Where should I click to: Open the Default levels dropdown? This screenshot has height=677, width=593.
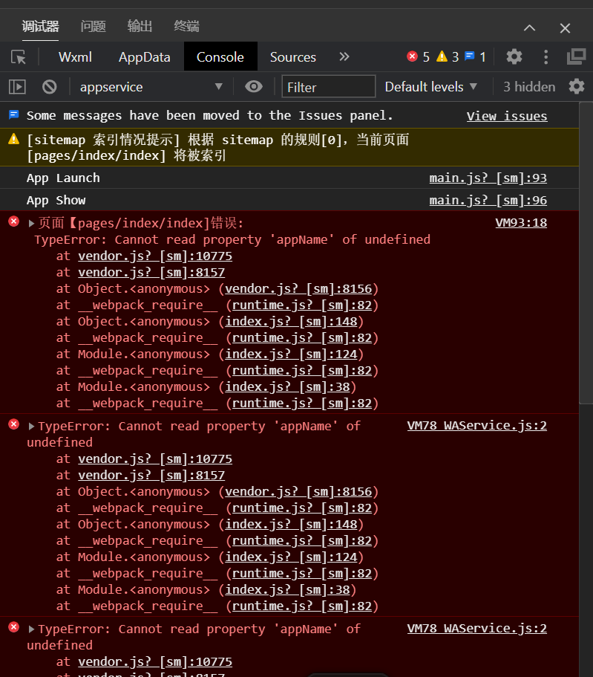(431, 87)
